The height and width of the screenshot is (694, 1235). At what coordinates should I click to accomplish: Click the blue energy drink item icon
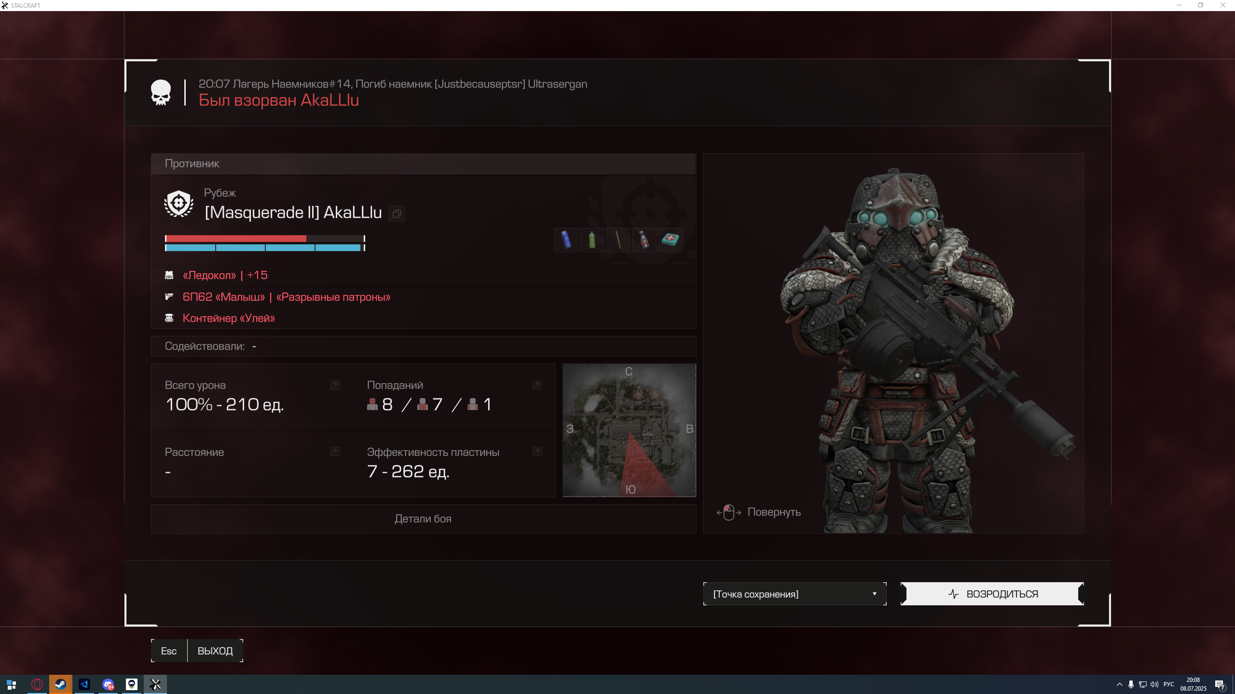point(566,240)
